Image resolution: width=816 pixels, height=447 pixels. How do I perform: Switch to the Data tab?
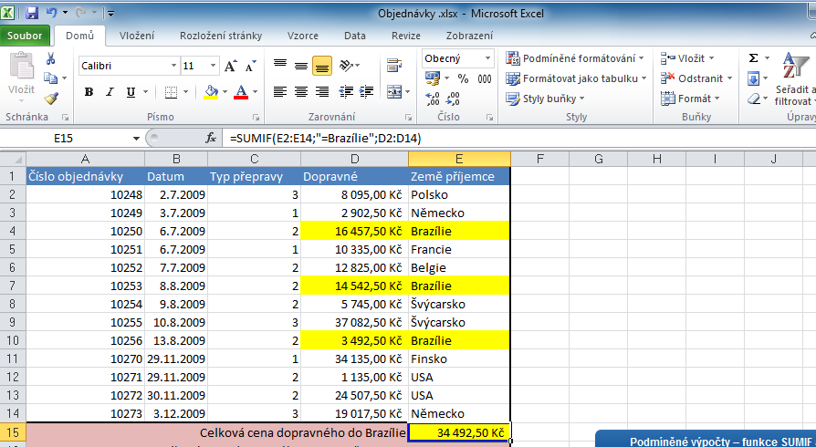tap(355, 36)
